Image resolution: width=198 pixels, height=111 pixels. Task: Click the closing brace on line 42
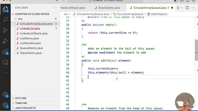point(82,80)
